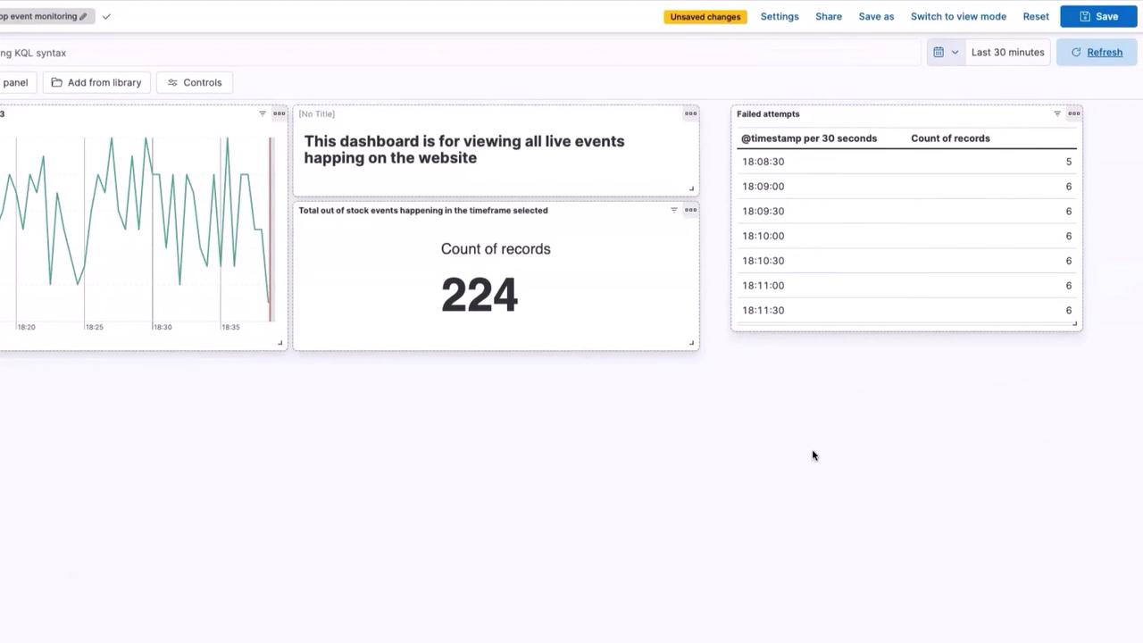Switch to view mode

click(x=958, y=16)
